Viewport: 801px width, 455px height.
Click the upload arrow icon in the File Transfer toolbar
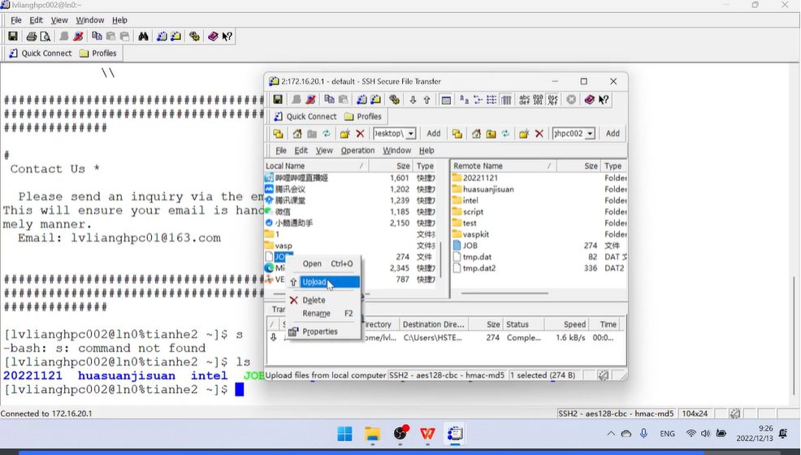point(426,100)
